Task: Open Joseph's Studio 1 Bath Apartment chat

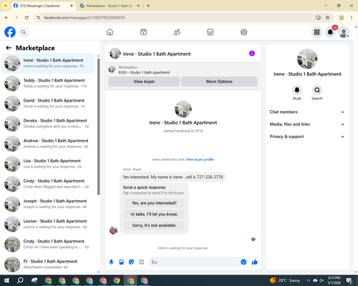Action: pyautogui.click(x=48, y=204)
